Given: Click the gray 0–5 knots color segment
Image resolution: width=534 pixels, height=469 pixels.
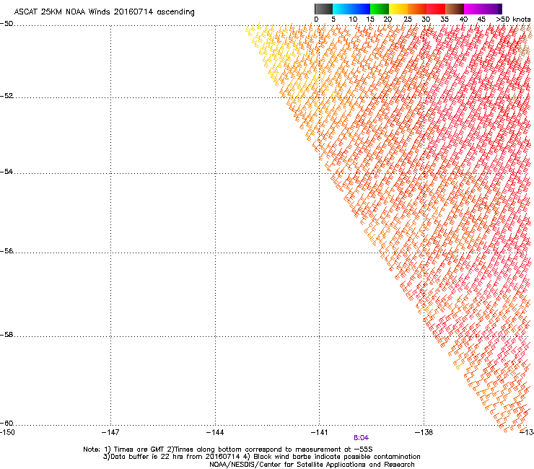Looking at the screenshot, I should 323,9.
